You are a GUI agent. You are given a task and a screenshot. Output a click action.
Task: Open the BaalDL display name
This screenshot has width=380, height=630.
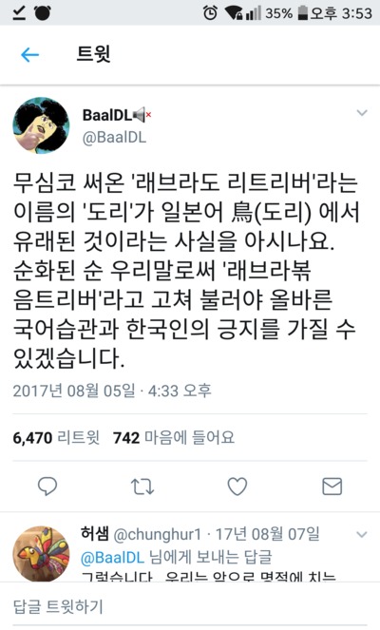107,115
